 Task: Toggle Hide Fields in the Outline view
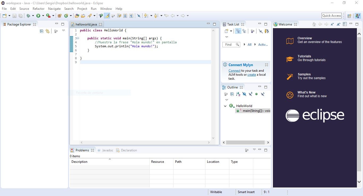pyautogui.click(x=244, y=94)
